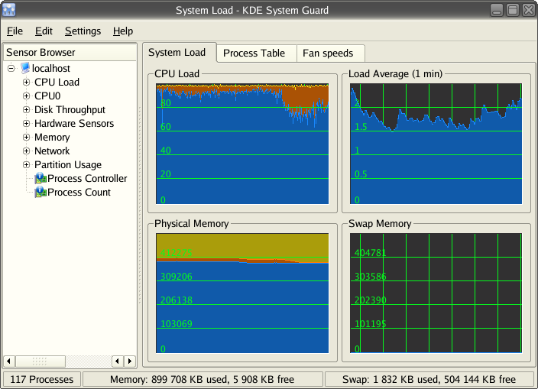Click the Process Count sensor icon

[41, 193]
